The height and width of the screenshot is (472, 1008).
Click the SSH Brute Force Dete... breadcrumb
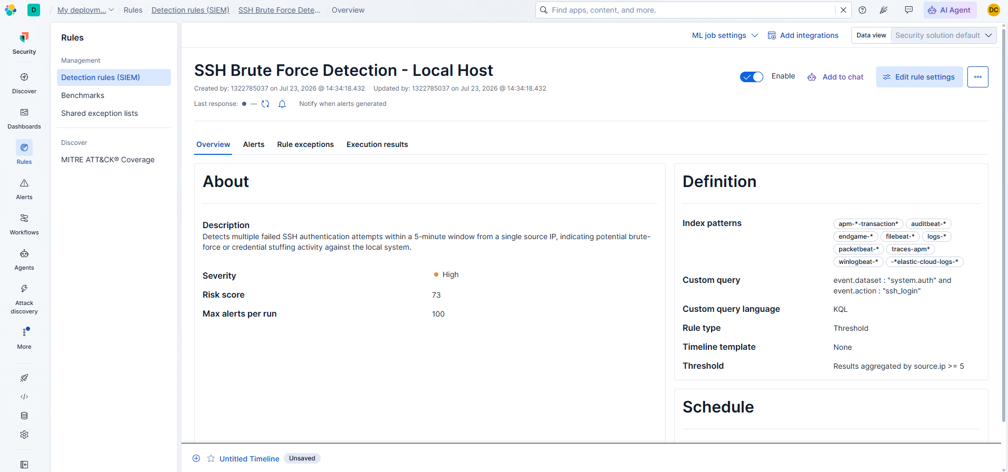280,10
